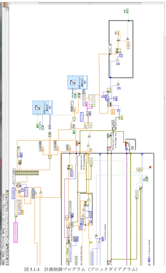Click the Clock Configuration In terminal
Screen dimensions: 166x273
coord(16,232)
